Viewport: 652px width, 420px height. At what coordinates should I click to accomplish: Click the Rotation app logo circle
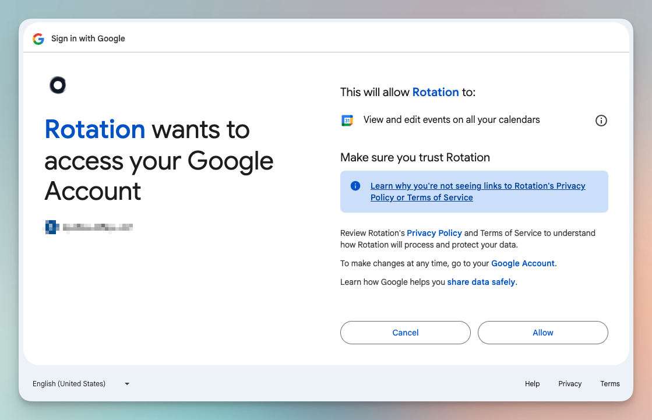58,85
